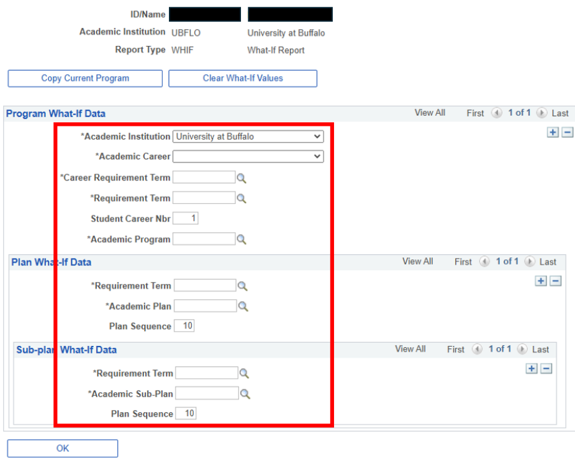Delete the row in Sub-plan What-If Data

(546, 368)
